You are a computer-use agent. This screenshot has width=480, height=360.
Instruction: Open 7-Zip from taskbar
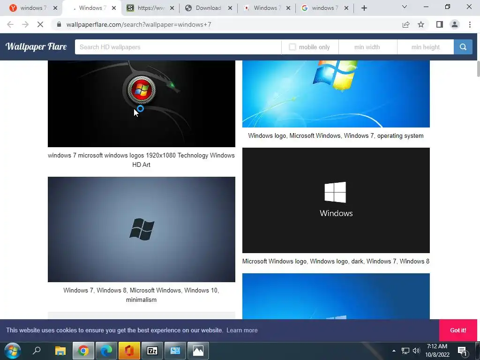pyautogui.click(x=152, y=351)
